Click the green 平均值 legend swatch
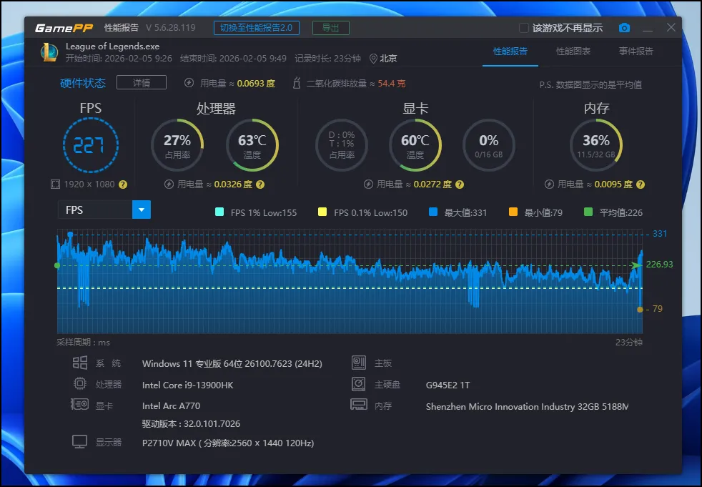Viewport: 702px width, 487px height. tap(588, 212)
